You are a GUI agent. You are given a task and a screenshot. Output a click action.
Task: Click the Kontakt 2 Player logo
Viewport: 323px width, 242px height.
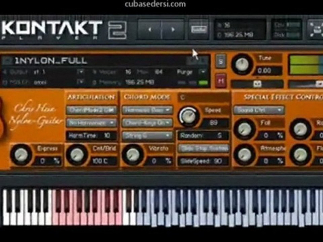point(64,30)
